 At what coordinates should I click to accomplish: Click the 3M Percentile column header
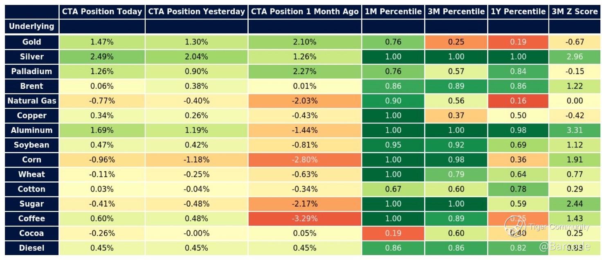(x=456, y=11)
